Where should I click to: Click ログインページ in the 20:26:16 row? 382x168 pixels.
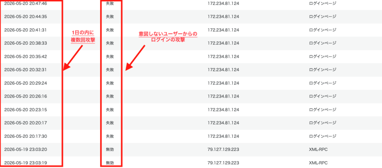323,96
